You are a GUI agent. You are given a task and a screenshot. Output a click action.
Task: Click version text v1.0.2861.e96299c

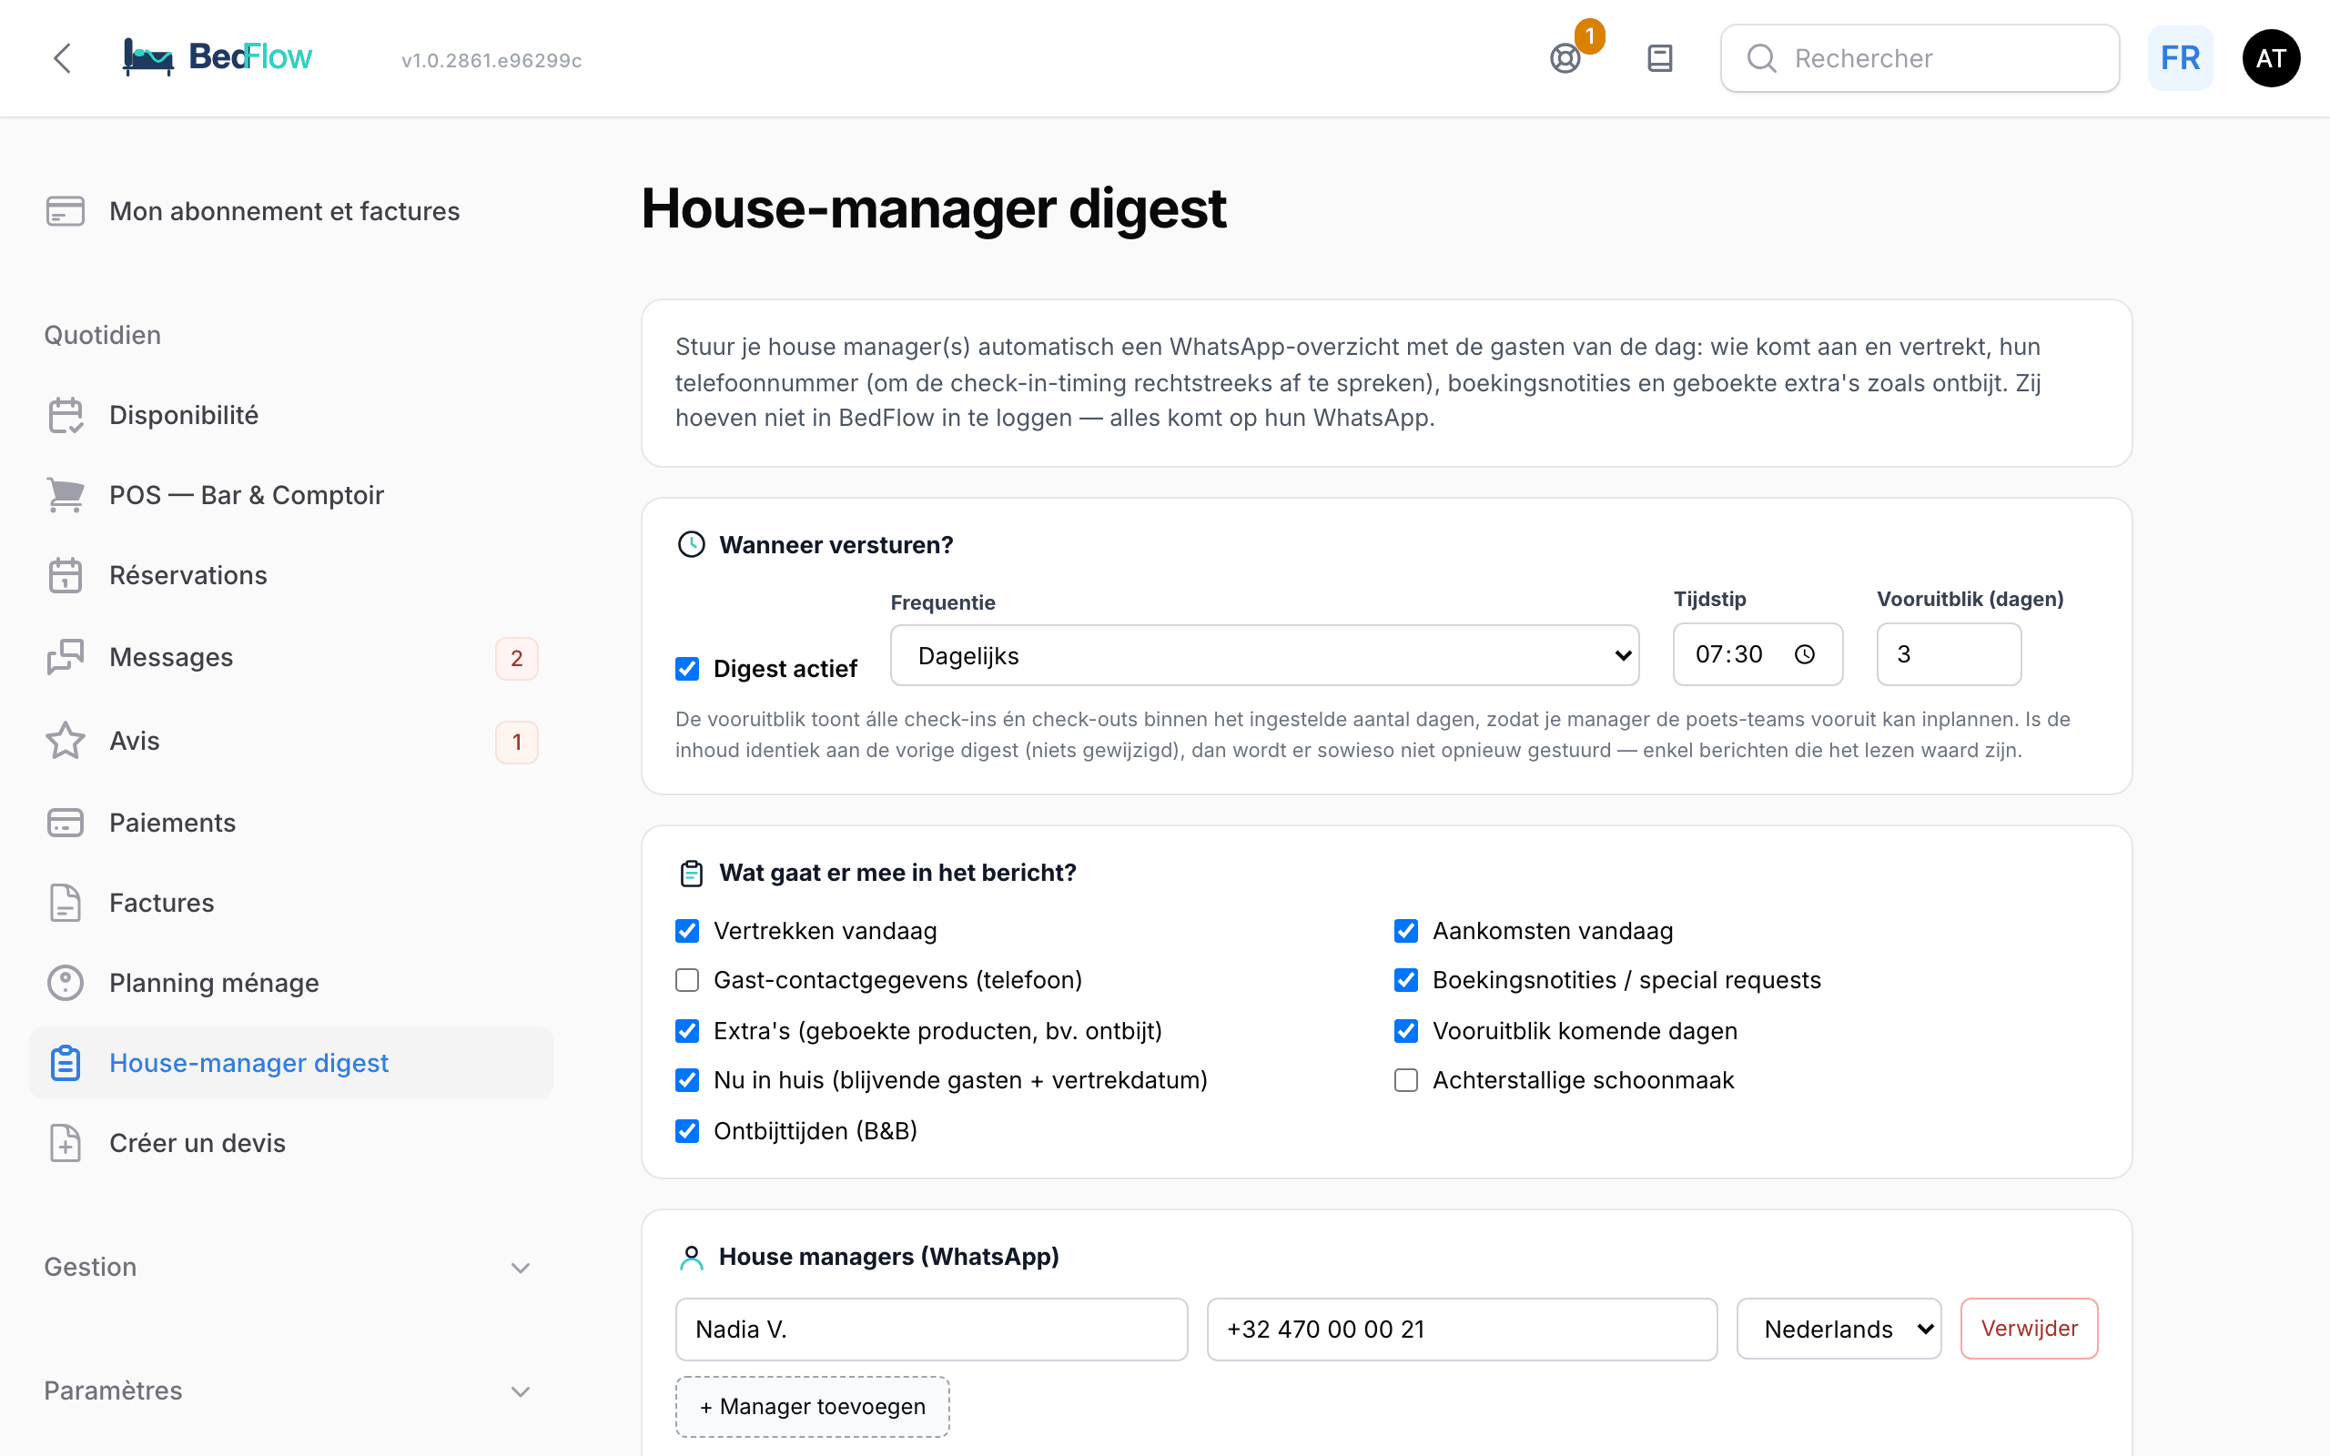coord(491,60)
